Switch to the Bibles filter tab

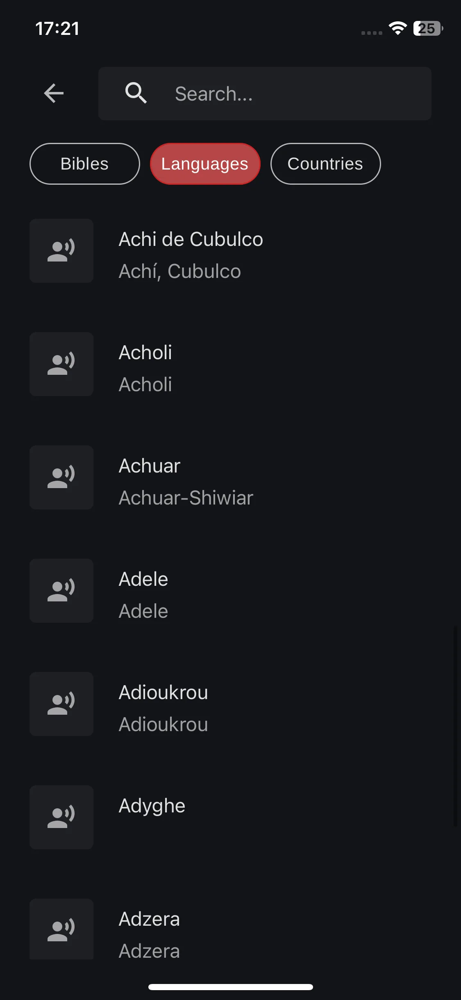pos(85,164)
